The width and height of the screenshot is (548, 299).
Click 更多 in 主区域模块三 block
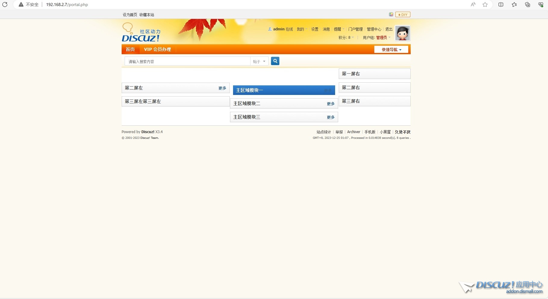[x=331, y=117]
